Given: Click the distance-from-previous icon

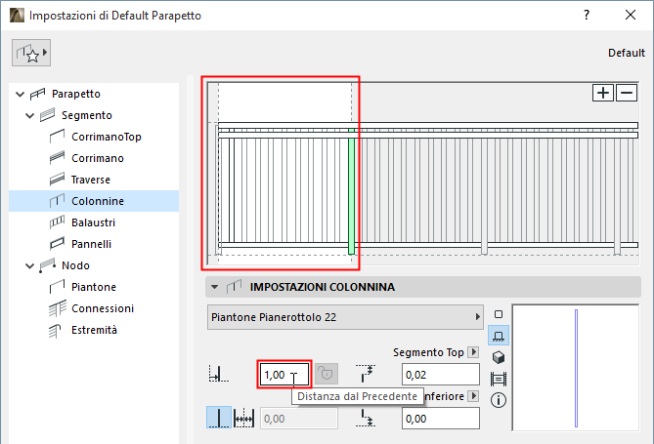Looking at the screenshot, I should pos(219,374).
